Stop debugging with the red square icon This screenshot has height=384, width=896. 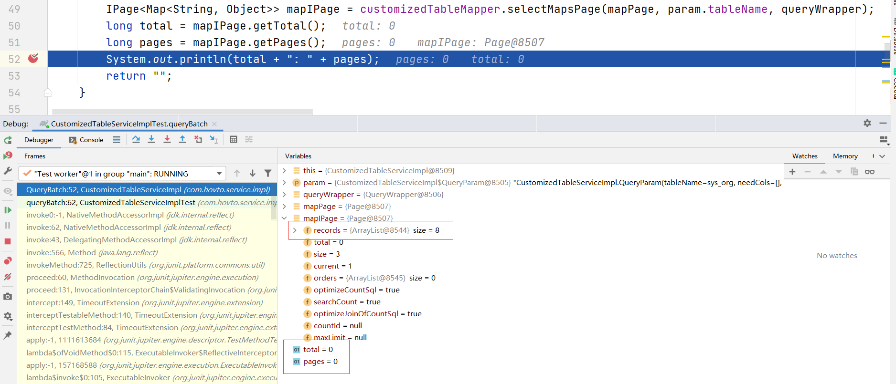[x=8, y=241]
